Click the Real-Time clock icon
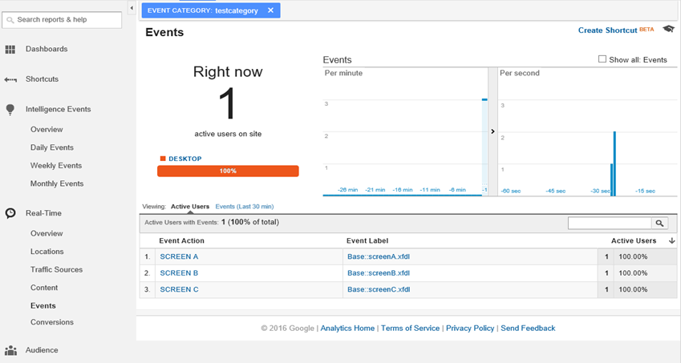681x363 pixels. tap(10, 213)
